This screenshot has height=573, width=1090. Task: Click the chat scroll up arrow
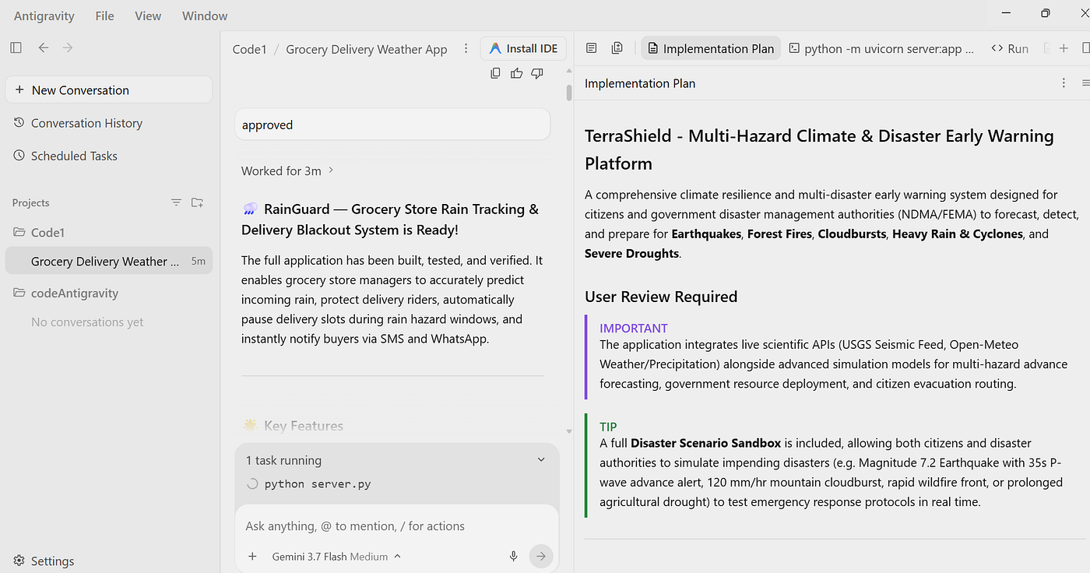[x=569, y=72]
